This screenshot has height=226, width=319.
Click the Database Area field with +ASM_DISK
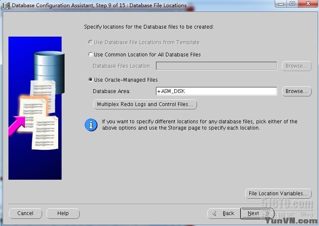[x=216, y=91]
